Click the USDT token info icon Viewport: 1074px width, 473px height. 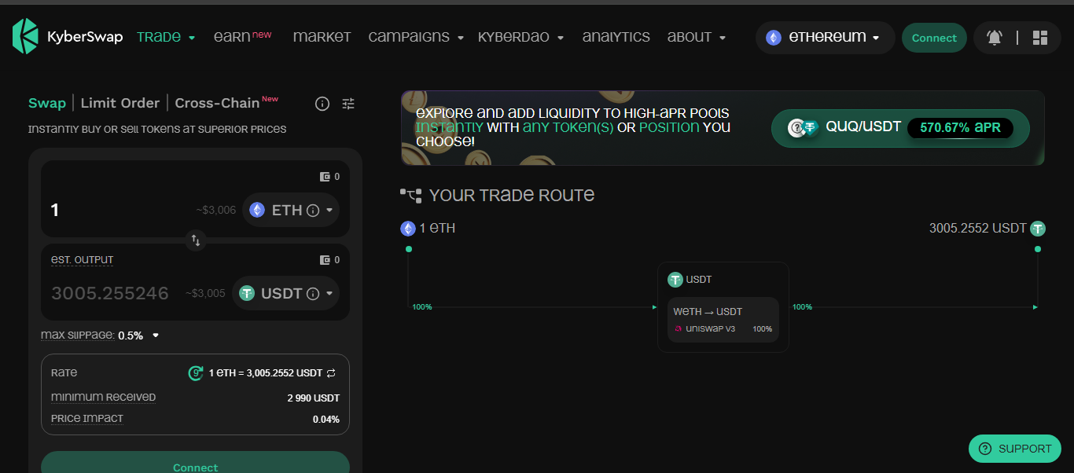[x=313, y=294]
